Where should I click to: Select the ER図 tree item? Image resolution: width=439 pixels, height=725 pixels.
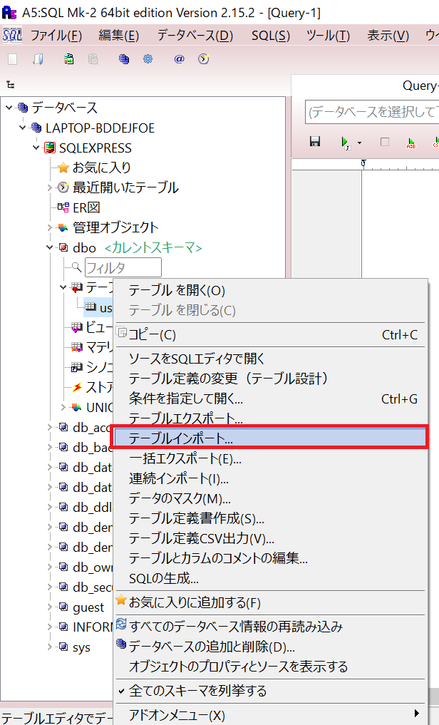coord(86,207)
